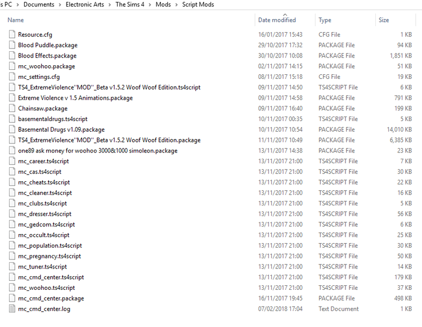Click the Script Mods breadcrumb segment
422x327 pixels.
(198, 5)
